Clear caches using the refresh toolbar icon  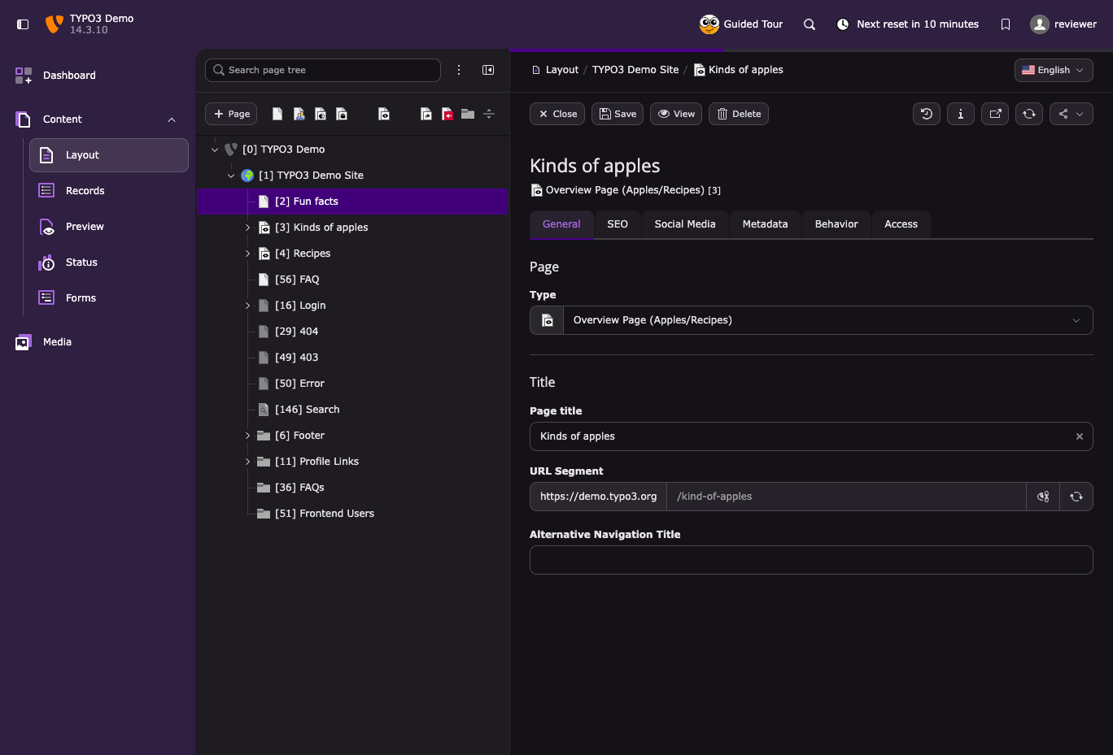click(1029, 114)
